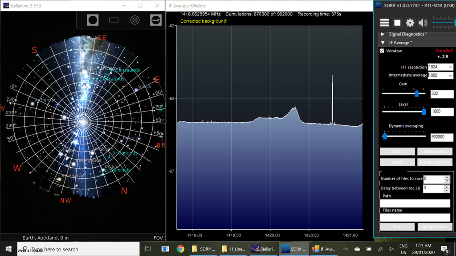The image size is (456, 256).
Task: Switch to H_Line folder in taskbar
Action: click(232, 249)
